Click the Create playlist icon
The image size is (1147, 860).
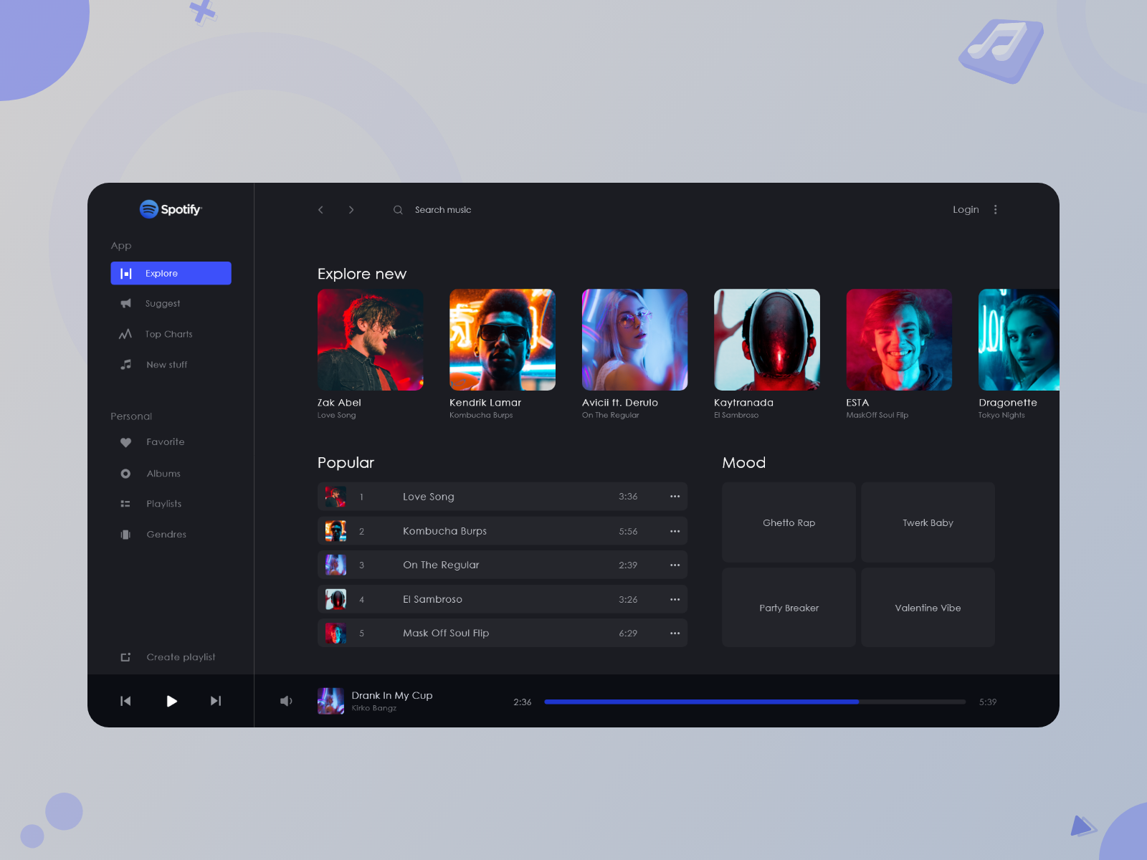coord(125,657)
